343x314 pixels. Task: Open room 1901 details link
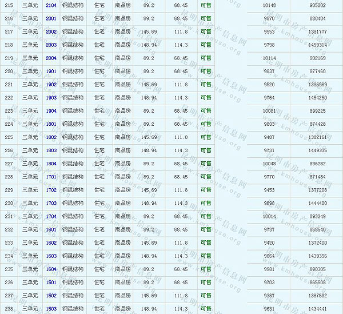coord(51,71)
